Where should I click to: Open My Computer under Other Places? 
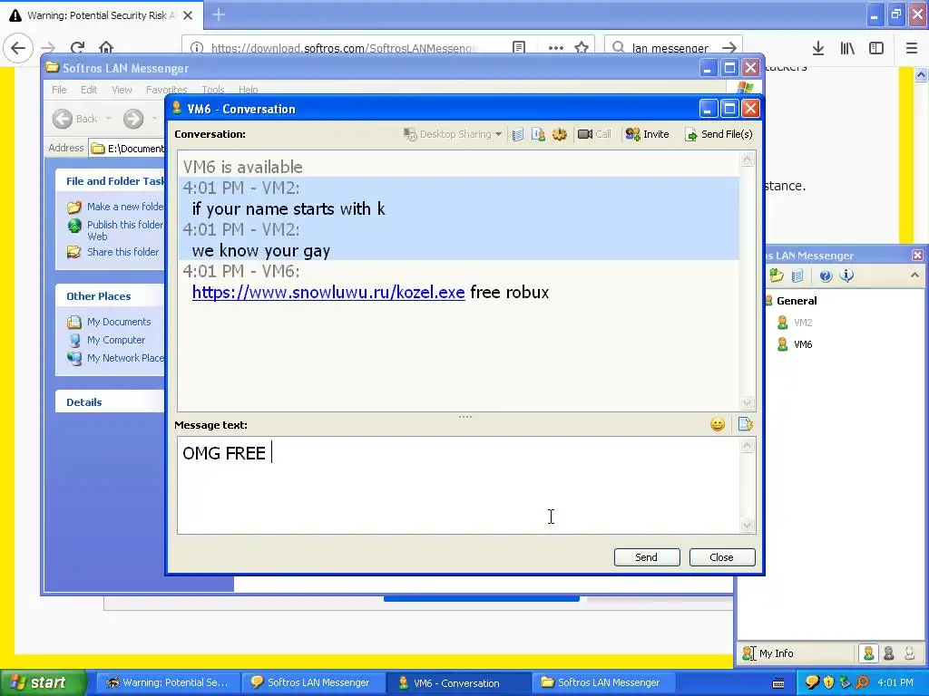pos(106,341)
